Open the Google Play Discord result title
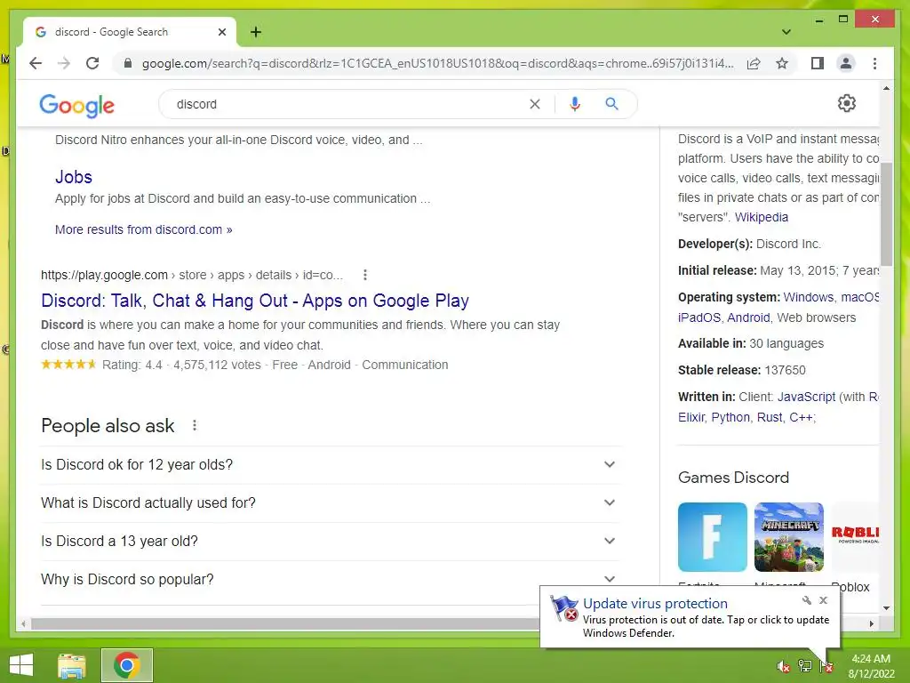910x683 pixels. coord(255,301)
